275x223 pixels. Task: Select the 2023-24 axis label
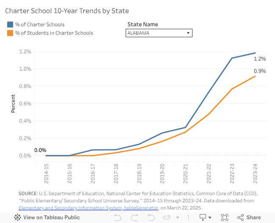pos(255,174)
